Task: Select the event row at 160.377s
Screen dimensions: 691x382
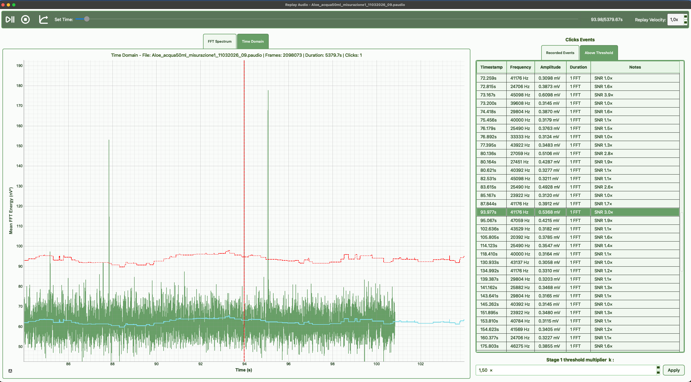Action: click(578, 338)
